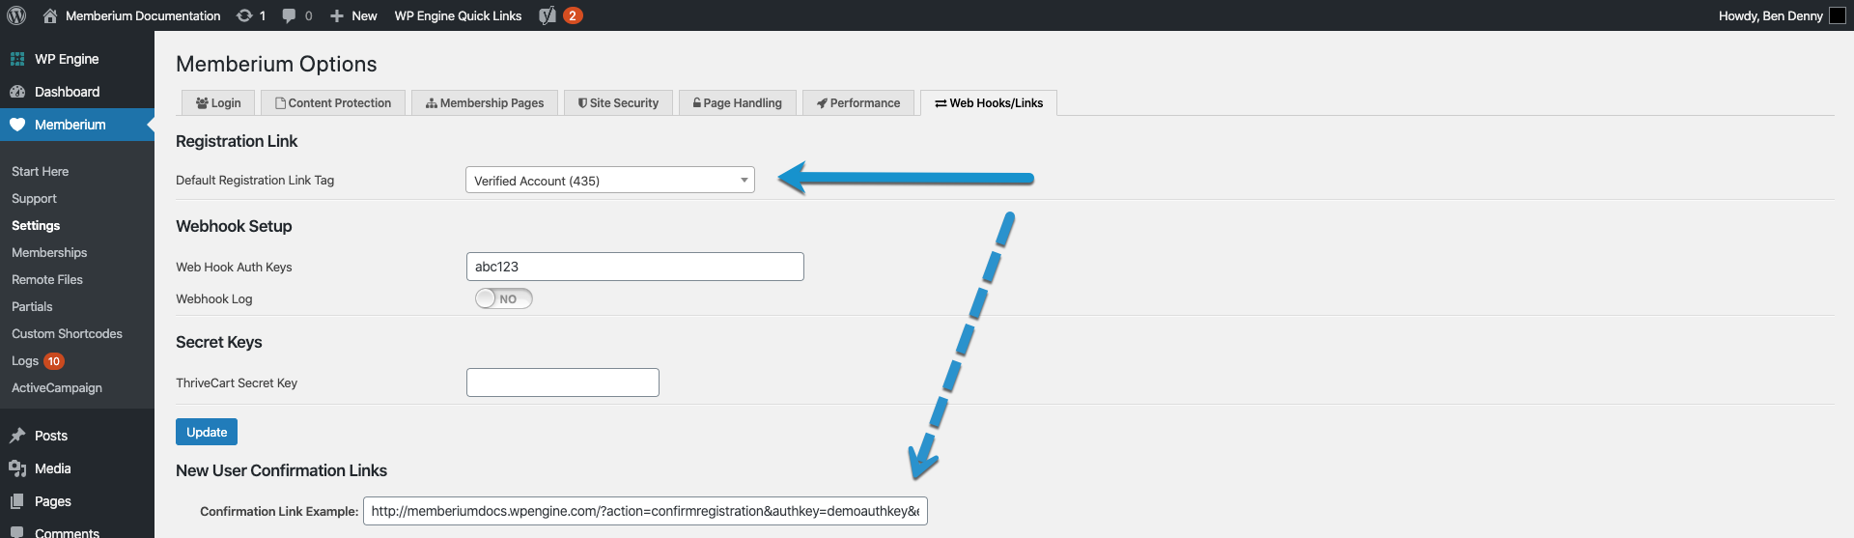Open the Posts pin icon

(x=17, y=436)
